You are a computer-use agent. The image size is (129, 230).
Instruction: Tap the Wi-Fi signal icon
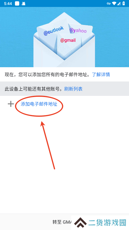click(x=114, y=3)
